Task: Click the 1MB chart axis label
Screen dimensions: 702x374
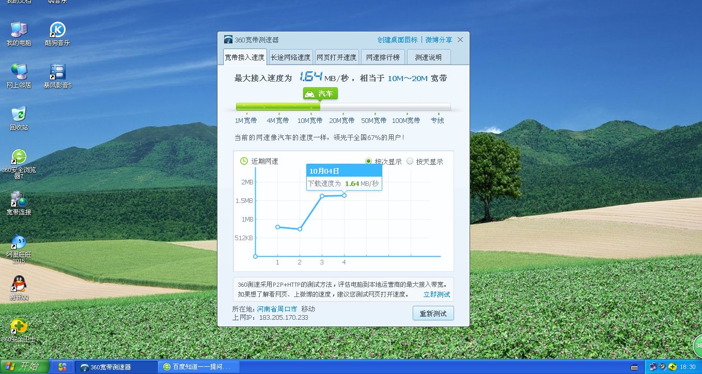Action: tap(247, 219)
